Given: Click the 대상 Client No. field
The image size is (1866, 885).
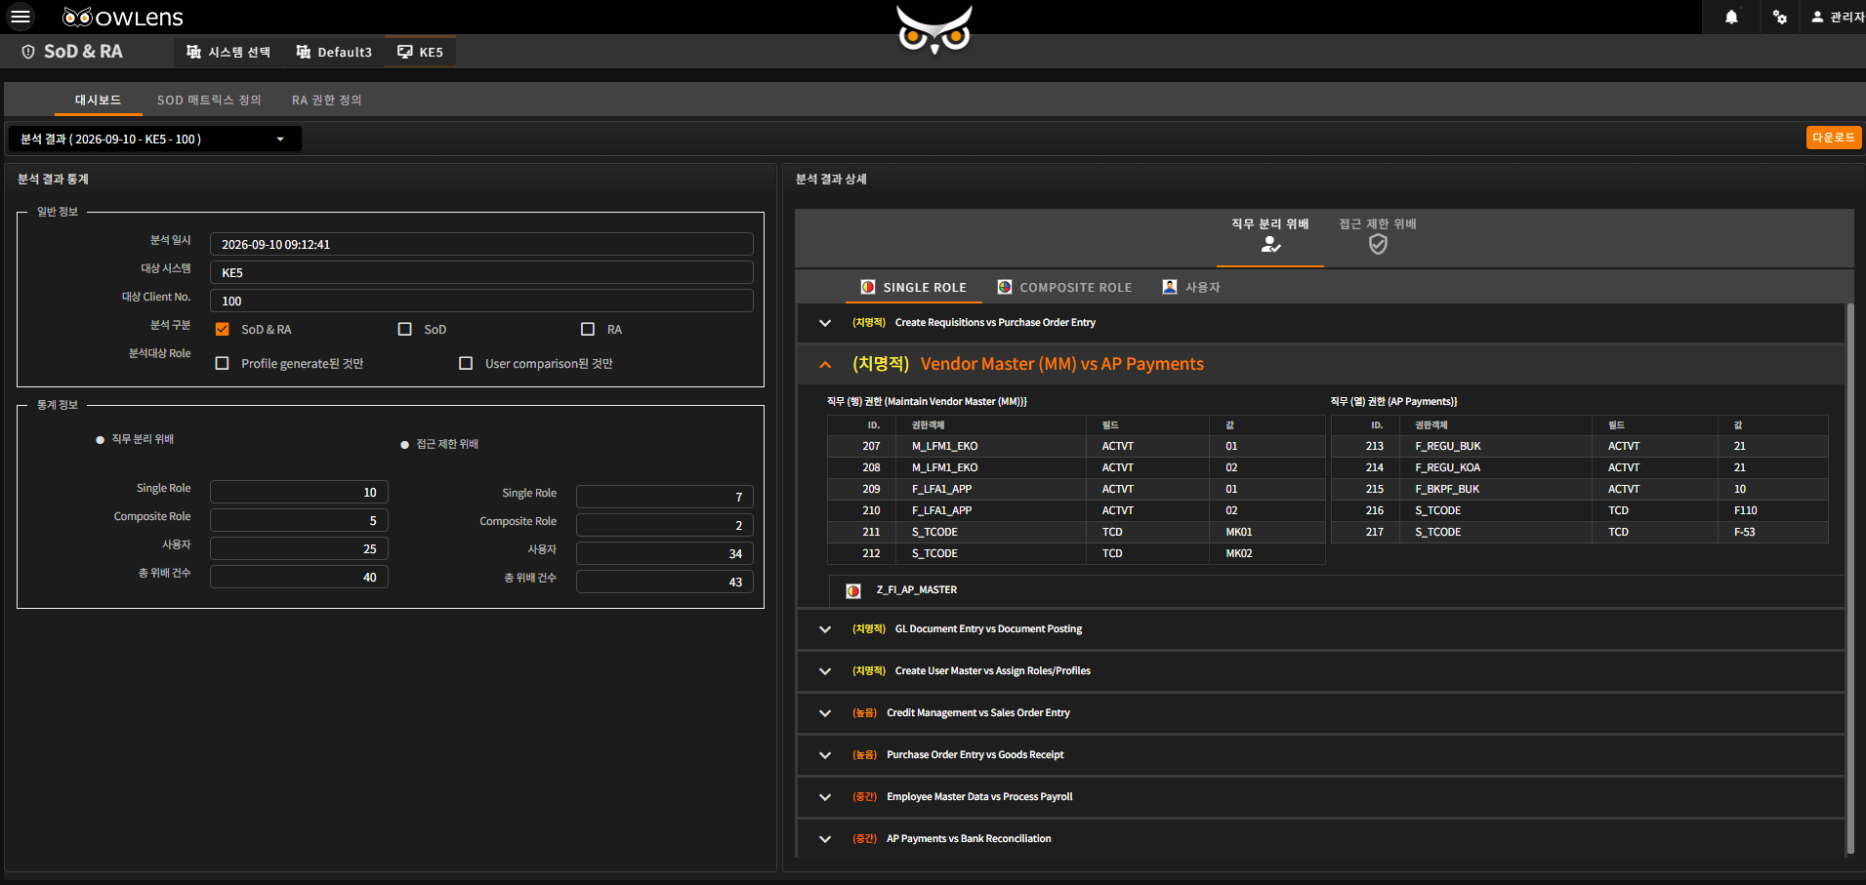Looking at the screenshot, I should click(x=481, y=301).
